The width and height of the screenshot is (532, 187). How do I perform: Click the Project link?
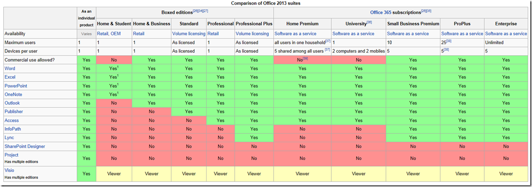11,155
